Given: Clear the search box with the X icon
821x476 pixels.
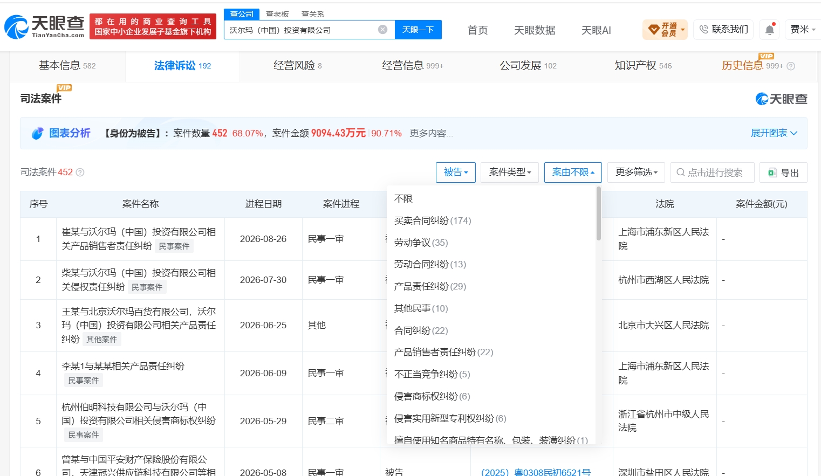Looking at the screenshot, I should [x=382, y=30].
